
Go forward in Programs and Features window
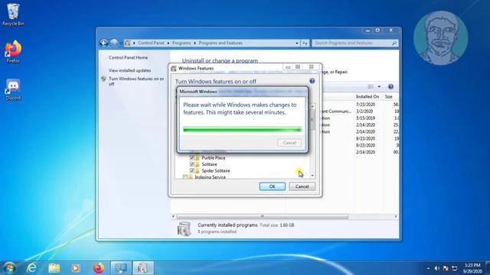pyautogui.click(x=114, y=43)
